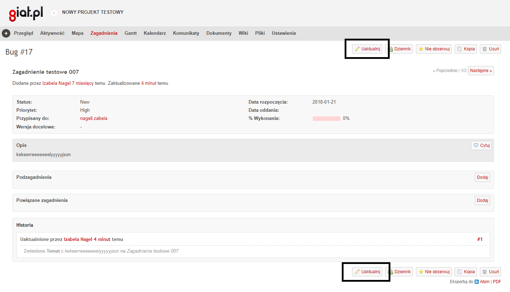Click bottom Dziennik button below history

[399, 272]
